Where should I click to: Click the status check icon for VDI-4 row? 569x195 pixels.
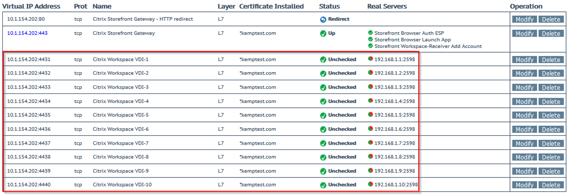pyautogui.click(x=323, y=102)
